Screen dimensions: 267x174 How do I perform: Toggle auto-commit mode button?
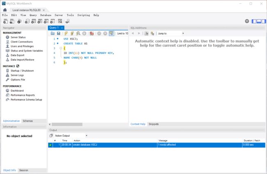click(x=111, y=34)
